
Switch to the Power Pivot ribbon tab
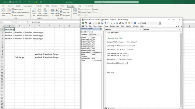pos(89,6)
